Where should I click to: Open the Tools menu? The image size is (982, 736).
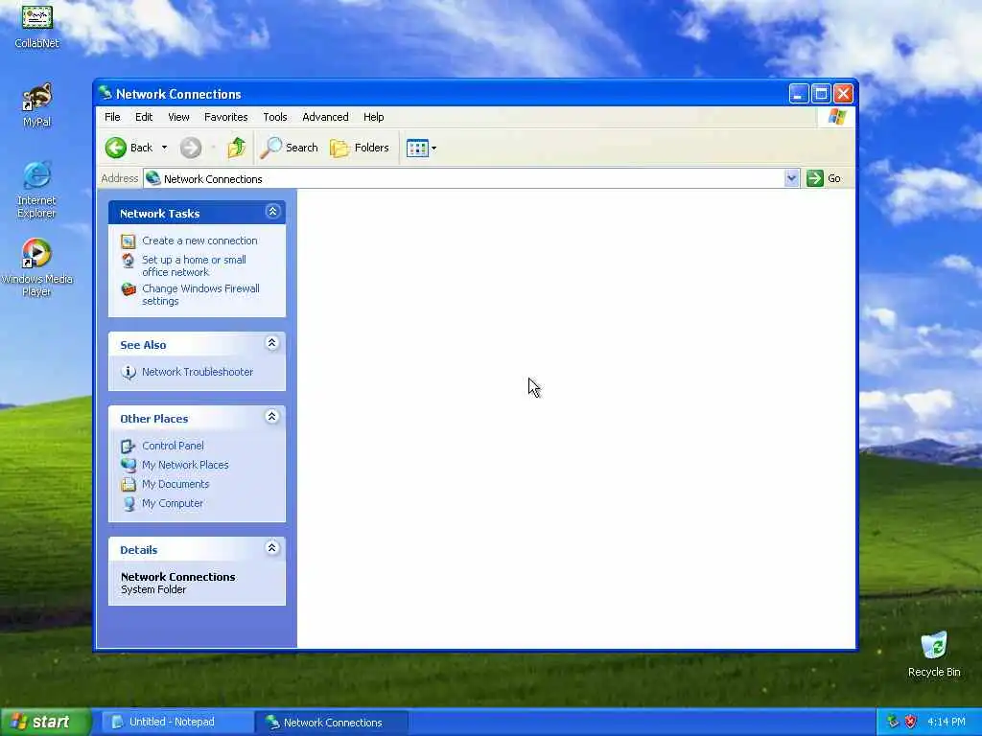(x=275, y=117)
